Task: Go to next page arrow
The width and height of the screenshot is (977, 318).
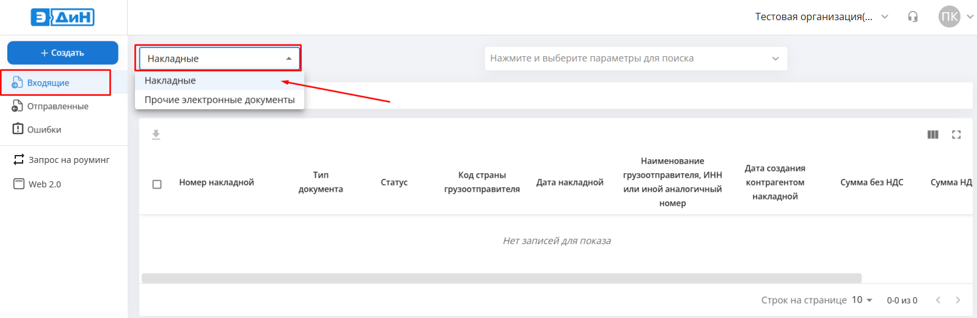Action: [958, 300]
